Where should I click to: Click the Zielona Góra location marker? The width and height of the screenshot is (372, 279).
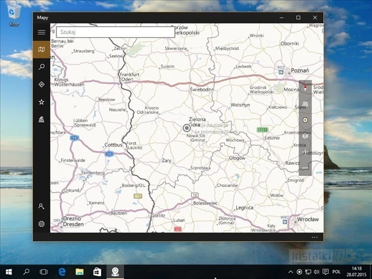click(x=187, y=128)
